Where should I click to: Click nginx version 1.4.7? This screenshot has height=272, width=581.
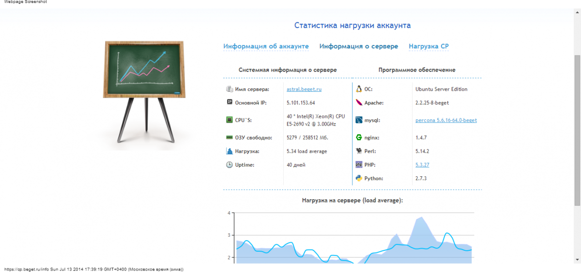pyautogui.click(x=422, y=138)
